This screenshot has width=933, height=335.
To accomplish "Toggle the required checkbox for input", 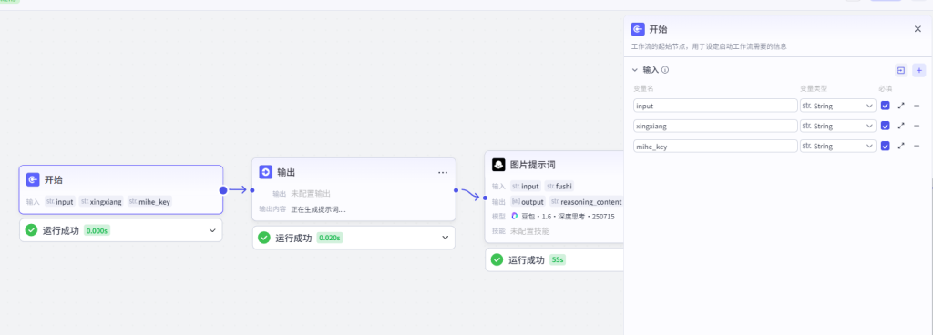I will [886, 106].
